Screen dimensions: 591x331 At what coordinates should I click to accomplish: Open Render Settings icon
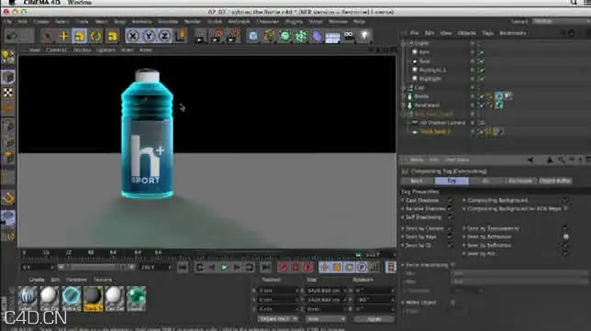click(x=233, y=36)
